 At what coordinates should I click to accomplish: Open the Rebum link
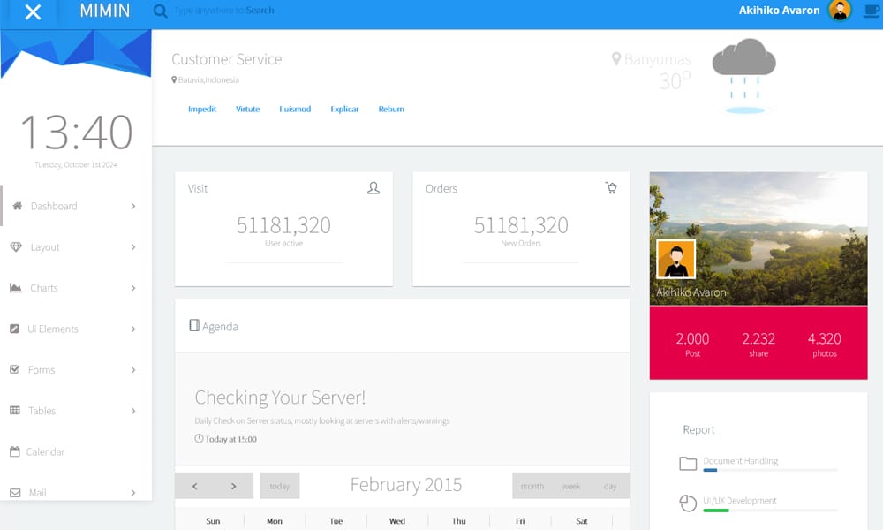click(391, 109)
